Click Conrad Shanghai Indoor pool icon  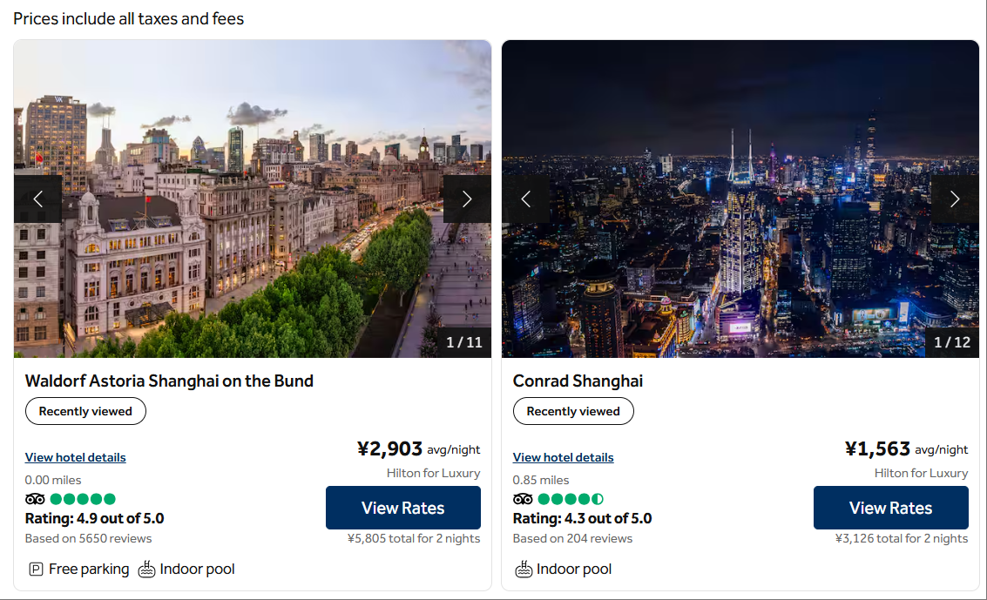click(524, 570)
